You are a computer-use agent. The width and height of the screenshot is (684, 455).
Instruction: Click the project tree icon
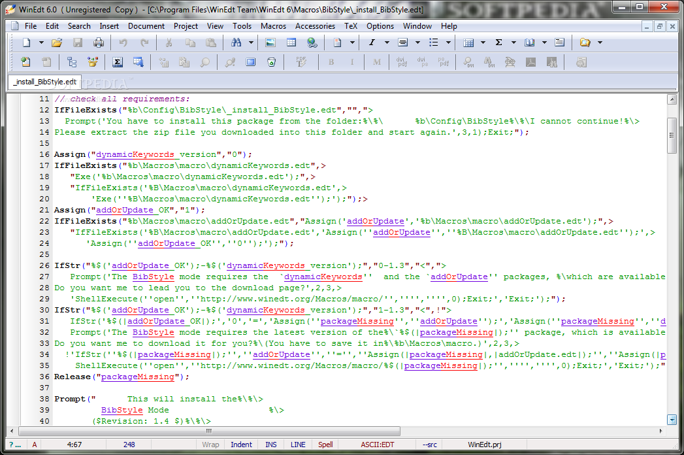click(x=72, y=63)
